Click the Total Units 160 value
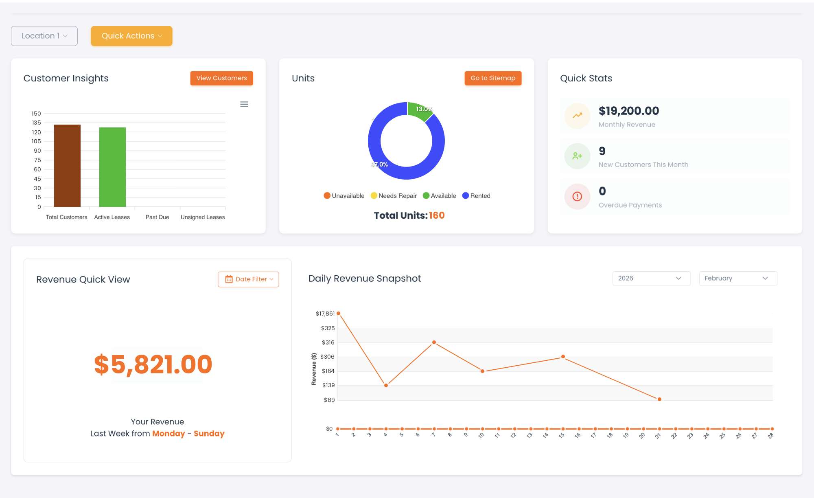 pyautogui.click(x=437, y=215)
